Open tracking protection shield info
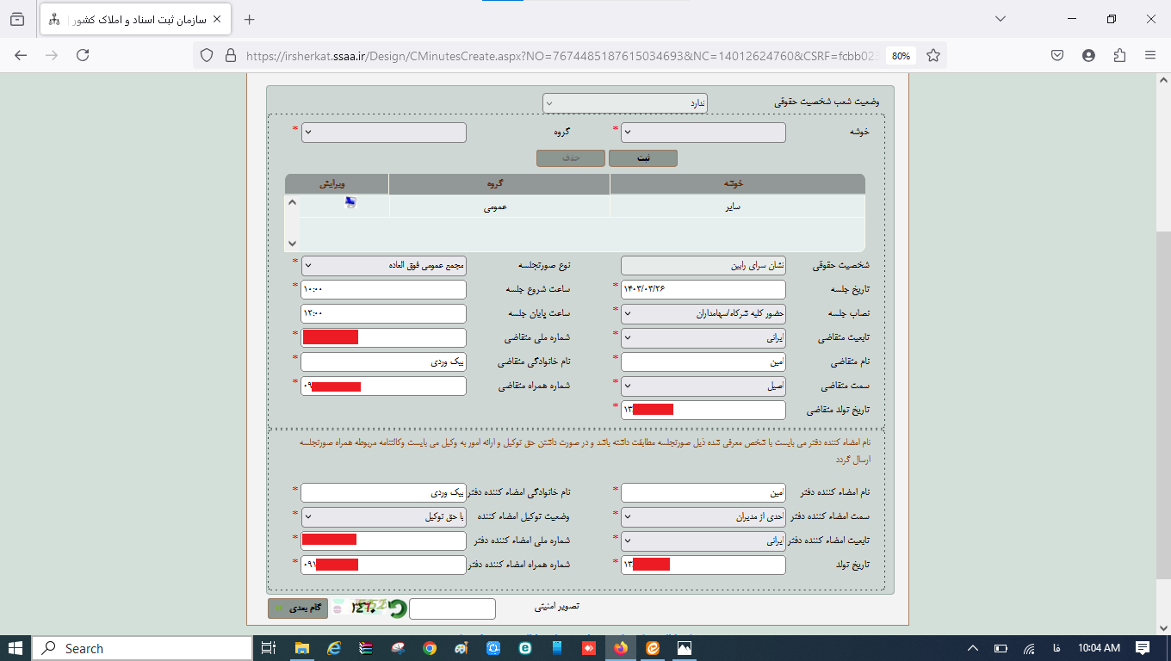This screenshot has height=661, width=1171. 207,55
